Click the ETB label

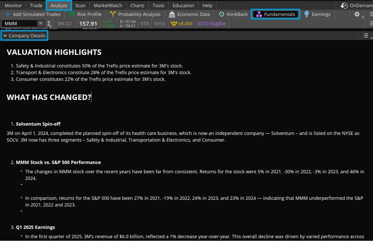pos(145,24)
